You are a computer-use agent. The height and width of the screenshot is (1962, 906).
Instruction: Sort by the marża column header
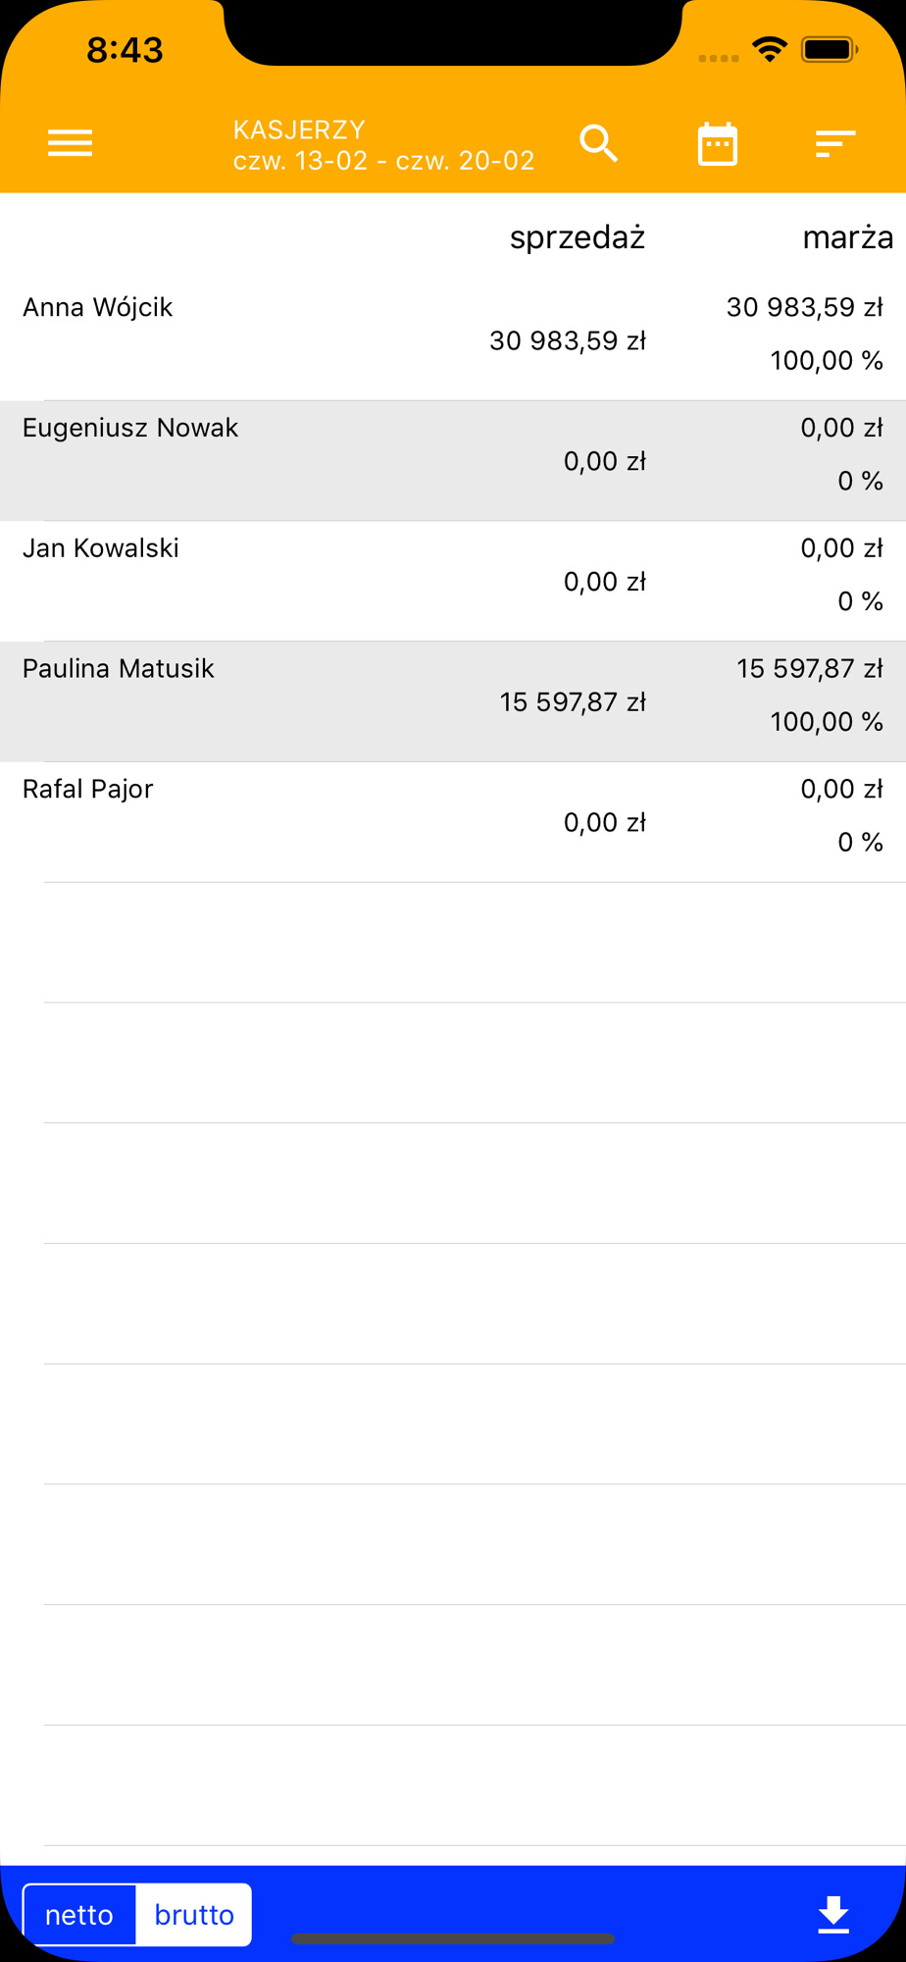(x=847, y=237)
